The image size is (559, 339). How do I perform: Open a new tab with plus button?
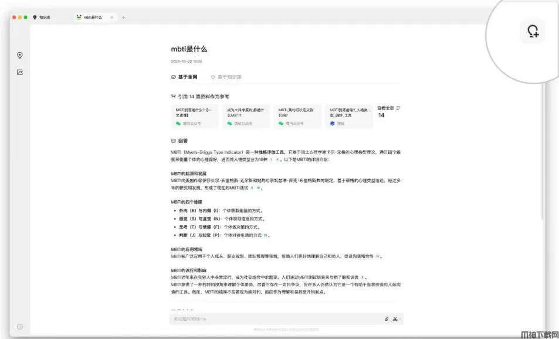(x=123, y=17)
